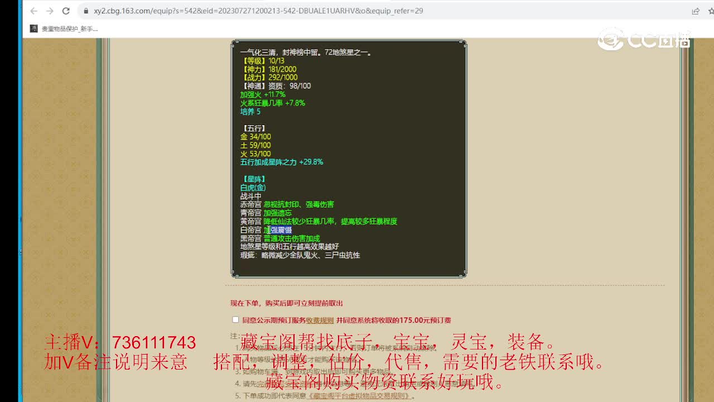Viewport: 714px width, 402px height.
Task: Click the 金 34/100 value
Action: tap(255, 137)
